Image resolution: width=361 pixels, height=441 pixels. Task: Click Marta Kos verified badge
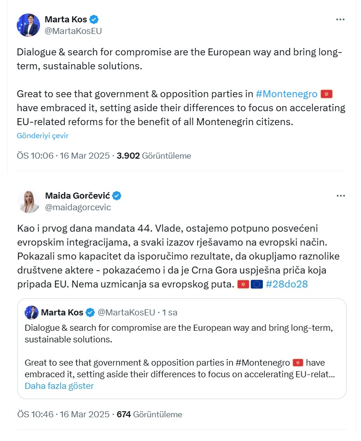click(x=94, y=20)
